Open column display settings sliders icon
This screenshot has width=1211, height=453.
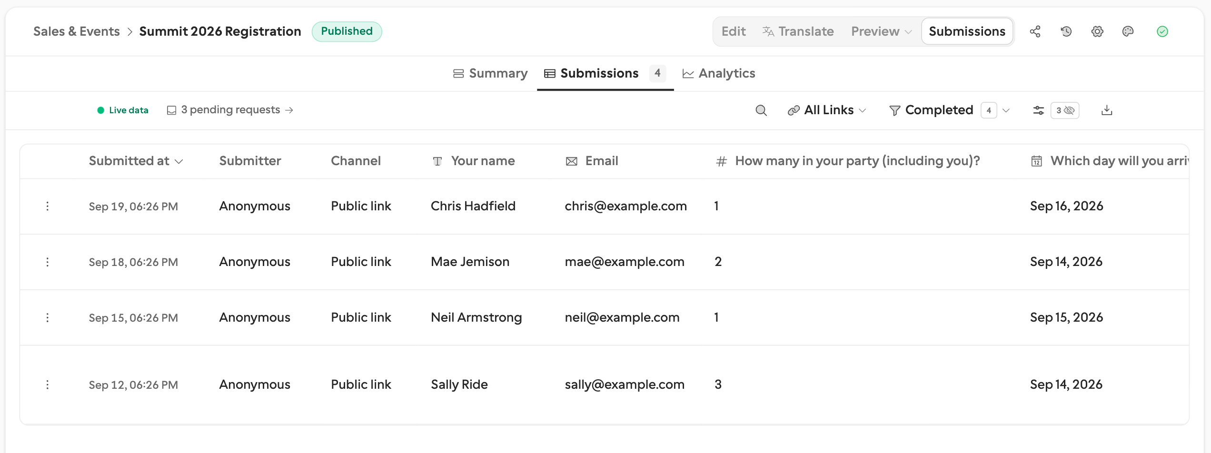pos(1038,110)
